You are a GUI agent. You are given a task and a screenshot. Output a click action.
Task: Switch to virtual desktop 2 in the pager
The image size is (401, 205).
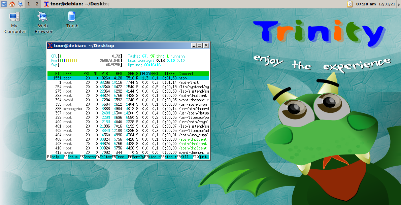pos(37,4)
